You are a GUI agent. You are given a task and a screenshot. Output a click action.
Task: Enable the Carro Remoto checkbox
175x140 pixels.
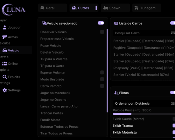(102, 86)
